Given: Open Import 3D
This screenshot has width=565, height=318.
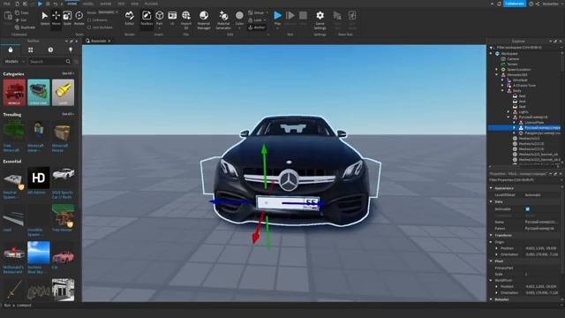Looking at the screenshot, I should click(186, 19).
